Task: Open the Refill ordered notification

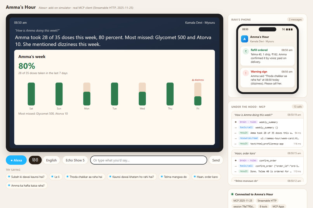Action: click(x=268, y=56)
